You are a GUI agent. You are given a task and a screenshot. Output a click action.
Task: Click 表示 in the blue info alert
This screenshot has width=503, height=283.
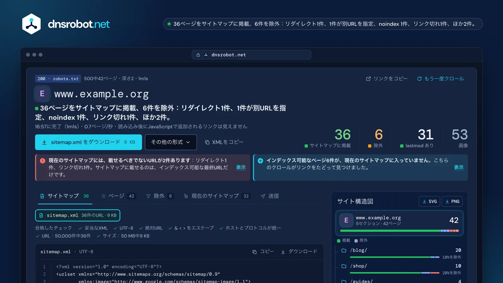pyautogui.click(x=459, y=167)
